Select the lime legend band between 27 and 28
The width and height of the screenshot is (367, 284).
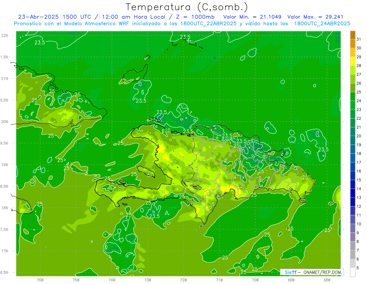[353, 70]
